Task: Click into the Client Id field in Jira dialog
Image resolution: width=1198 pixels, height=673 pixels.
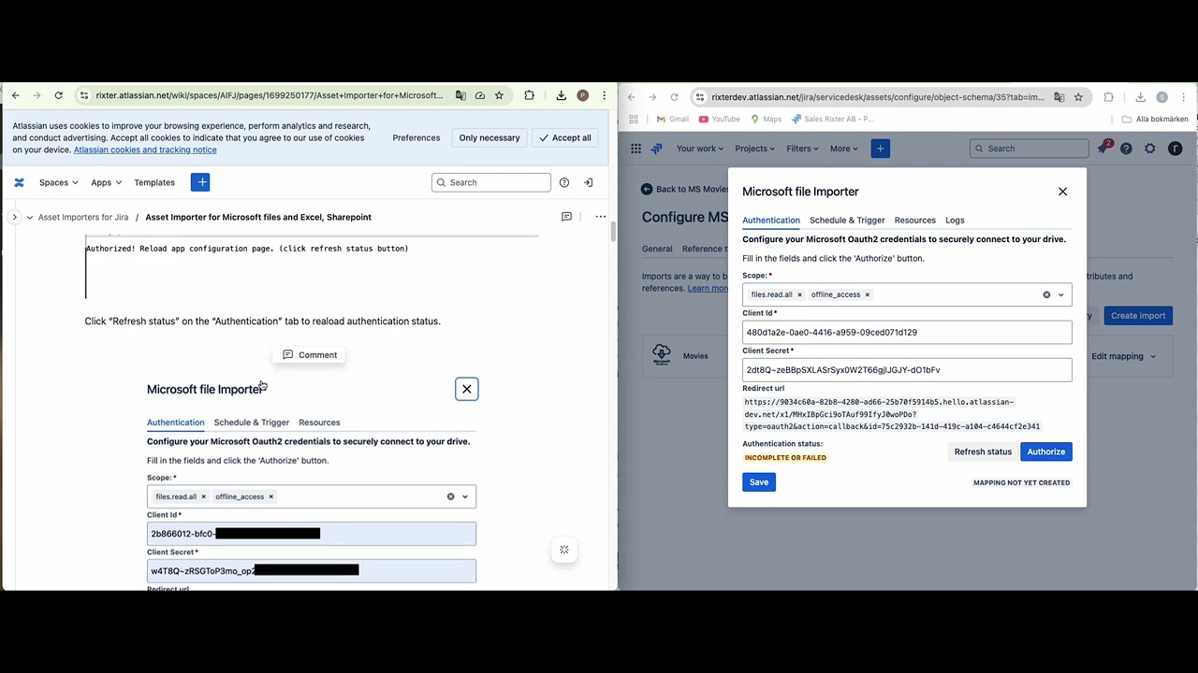Action: [x=907, y=332]
